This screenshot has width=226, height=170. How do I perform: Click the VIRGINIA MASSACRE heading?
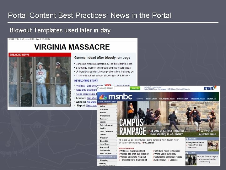click(72, 47)
